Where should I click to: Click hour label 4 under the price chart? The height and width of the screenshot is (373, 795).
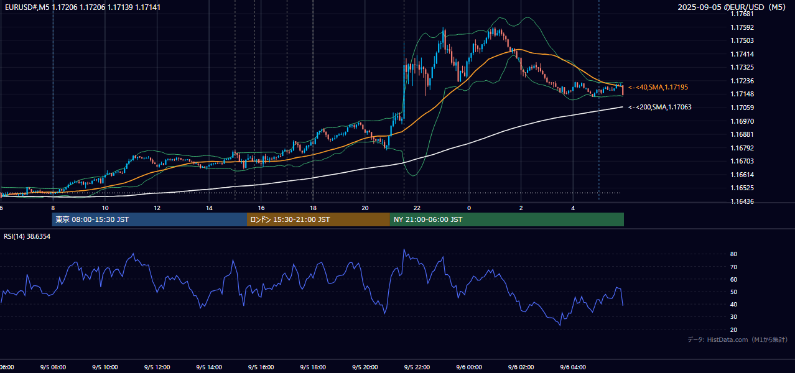pyautogui.click(x=573, y=208)
